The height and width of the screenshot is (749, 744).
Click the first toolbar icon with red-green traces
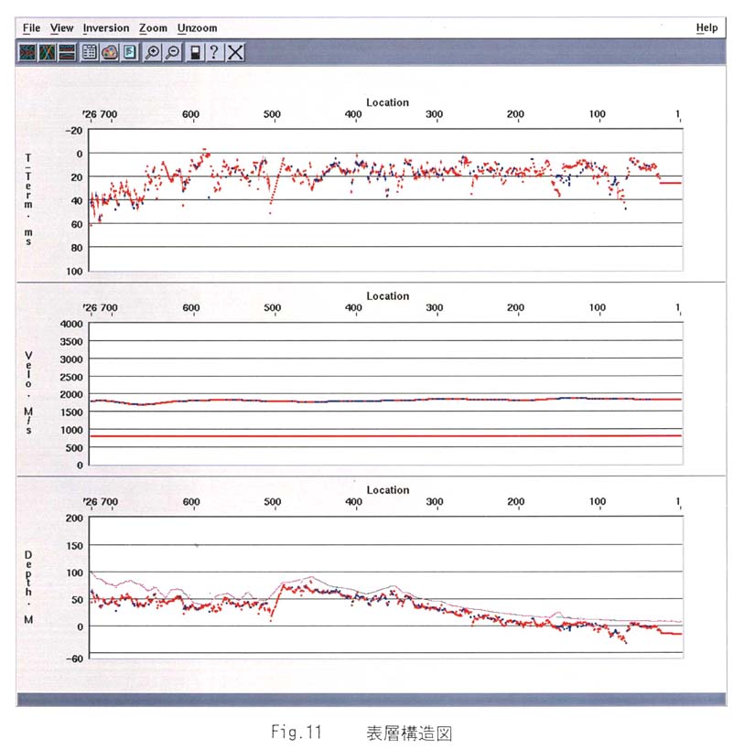click(27, 52)
